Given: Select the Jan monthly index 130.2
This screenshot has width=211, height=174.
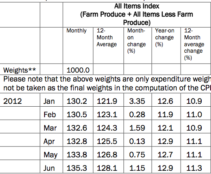Looking at the screenshot, I should pos(77,101).
